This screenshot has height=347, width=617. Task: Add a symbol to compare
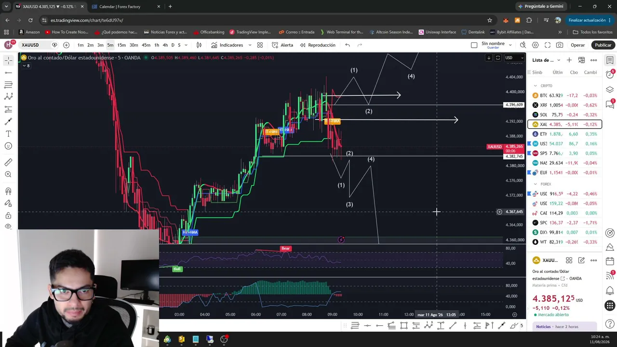tap(66, 45)
